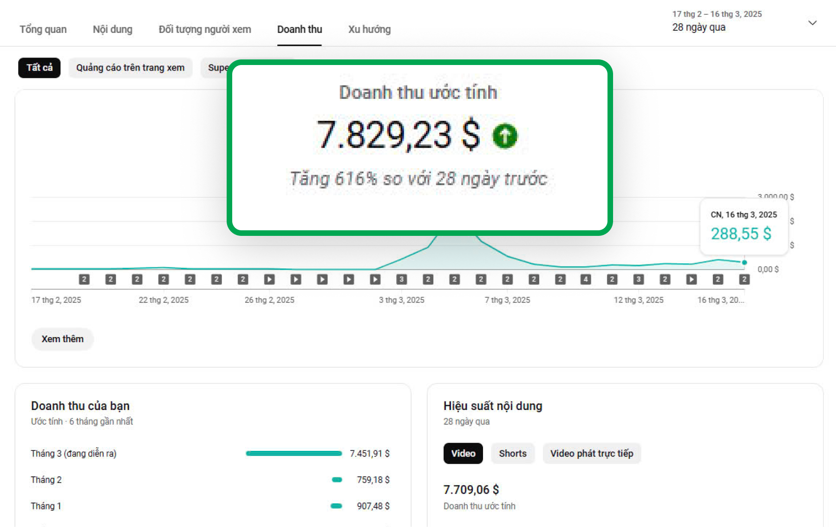Switch to Đối tượng người xem tab
Viewport: 836px width, 527px height.
click(x=205, y=29)
